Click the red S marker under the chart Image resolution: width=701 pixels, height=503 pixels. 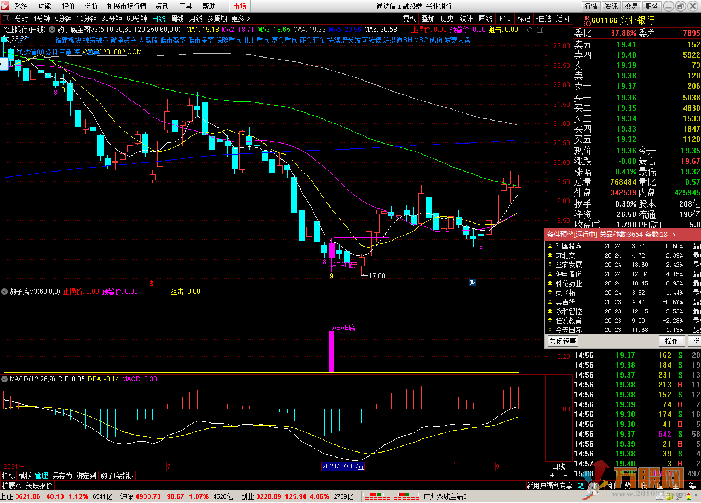click(x=152, y=283)
